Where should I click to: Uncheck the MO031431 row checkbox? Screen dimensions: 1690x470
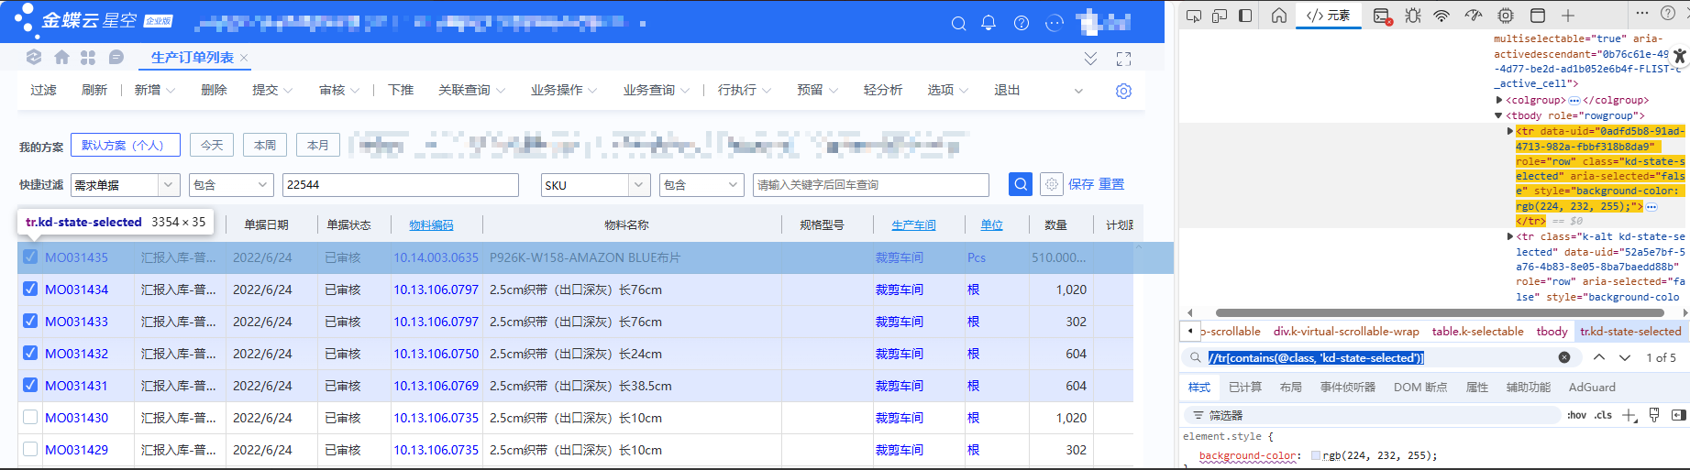tap(30, 385)
